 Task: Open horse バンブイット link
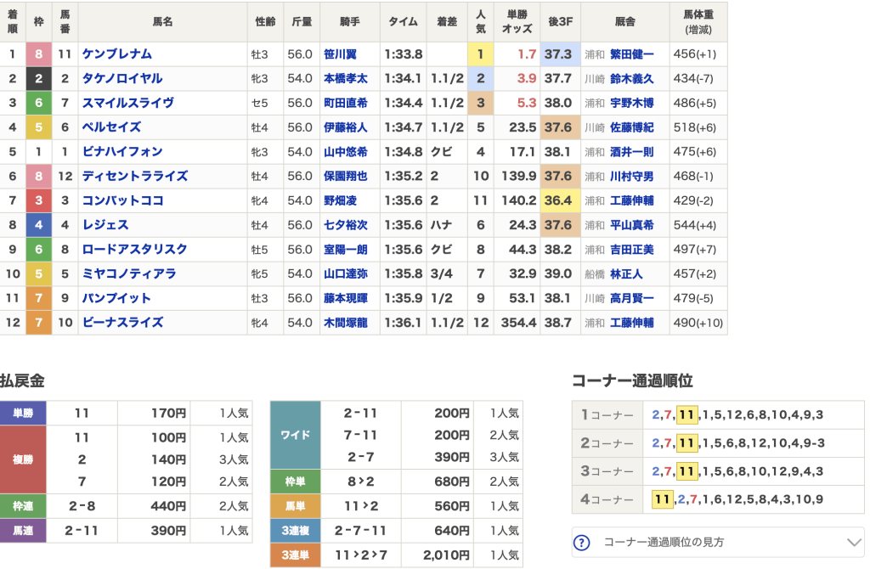click(116, 298)
